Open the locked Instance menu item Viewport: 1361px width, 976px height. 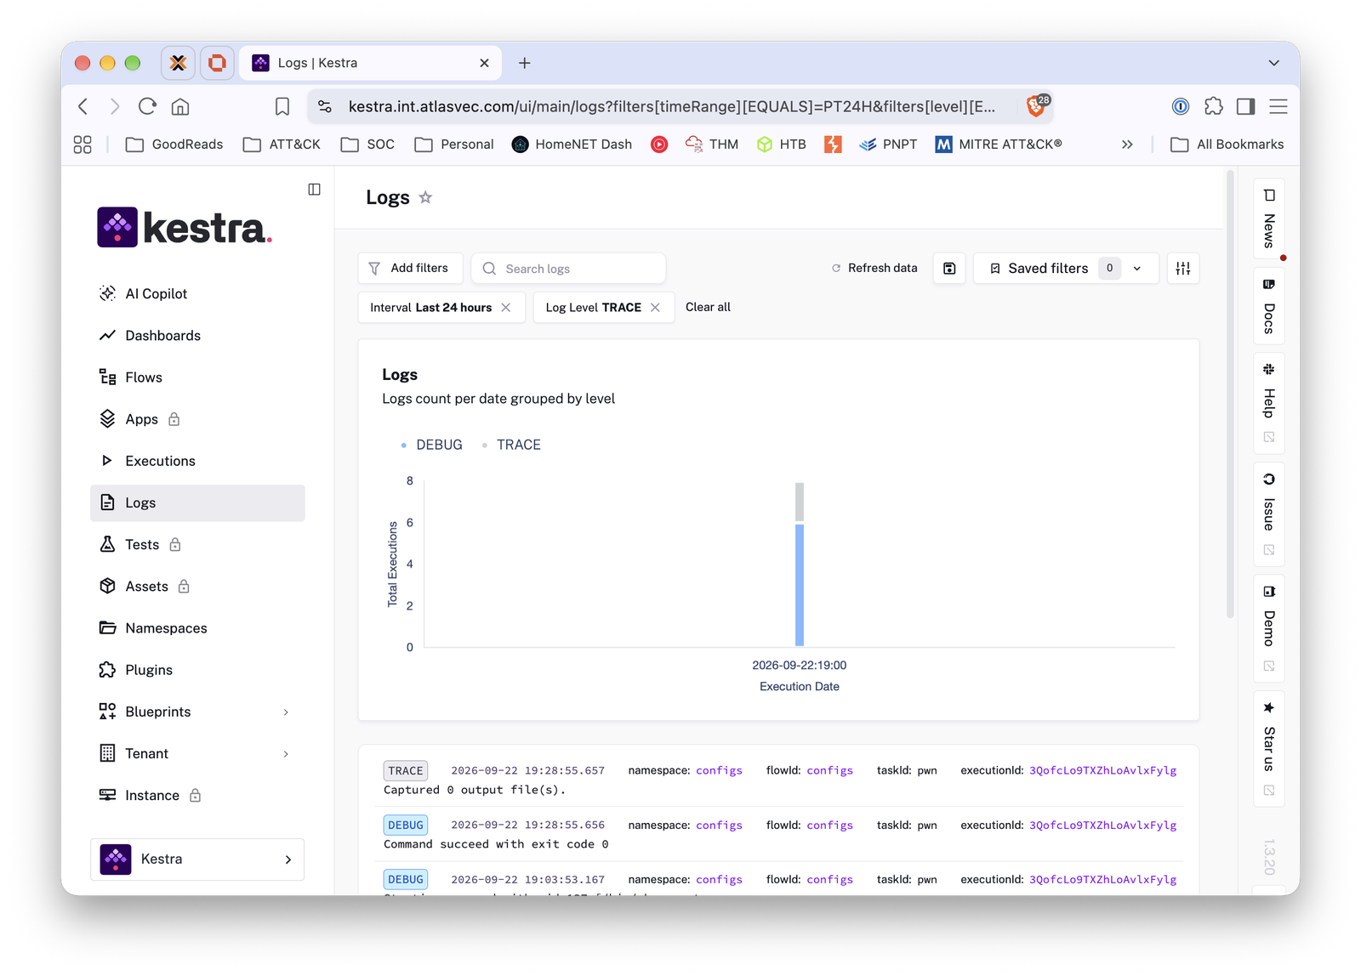(x=197, y=796)
